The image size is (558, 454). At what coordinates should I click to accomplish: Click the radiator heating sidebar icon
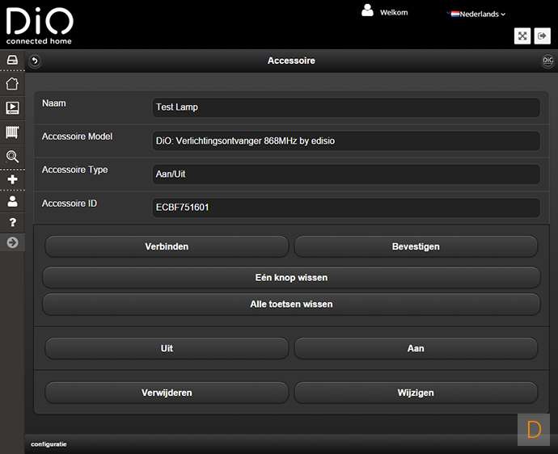coord(12,132)
